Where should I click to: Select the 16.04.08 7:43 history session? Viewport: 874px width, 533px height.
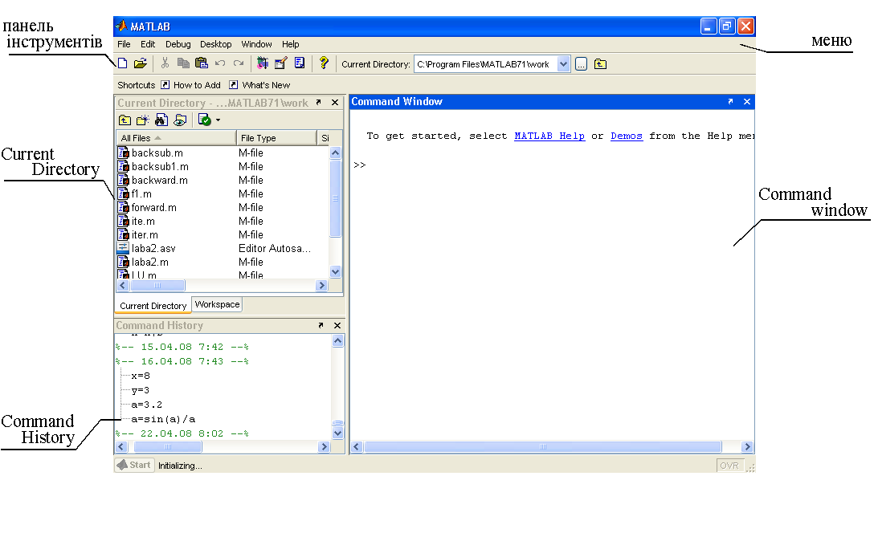point(182,361)
